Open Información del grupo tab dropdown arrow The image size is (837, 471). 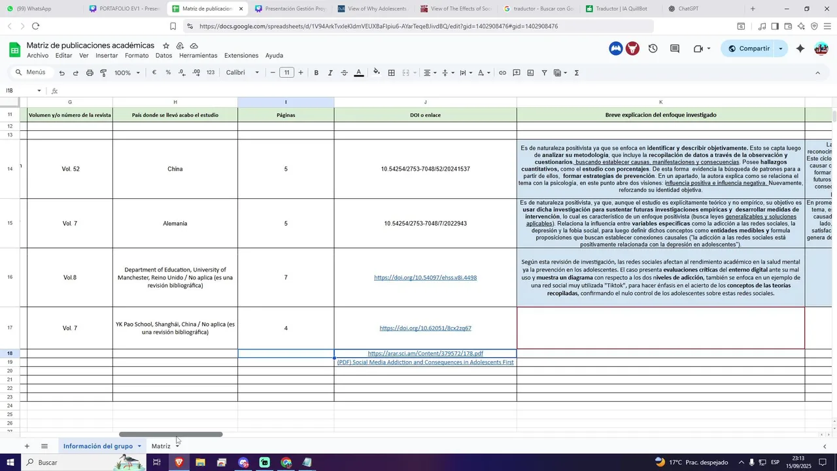click(139, 446)
